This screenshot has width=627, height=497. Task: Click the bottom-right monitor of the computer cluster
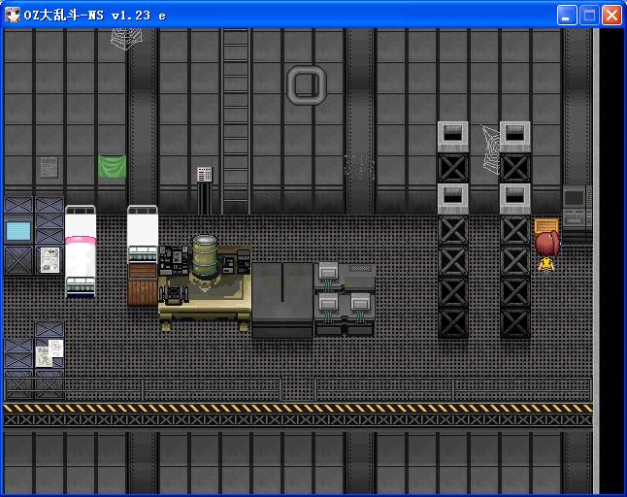coord(360,304)
